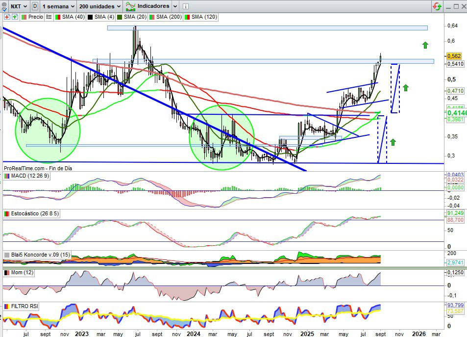This screenshot has height=337, width=467.
Task: Open SMA (4) indicator settings
Action: coord(101,17)
